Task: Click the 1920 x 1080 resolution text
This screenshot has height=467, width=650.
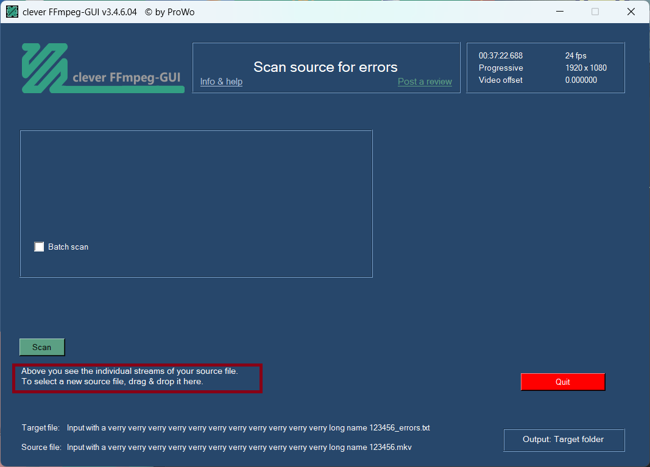Action: (x=586, y=68)
